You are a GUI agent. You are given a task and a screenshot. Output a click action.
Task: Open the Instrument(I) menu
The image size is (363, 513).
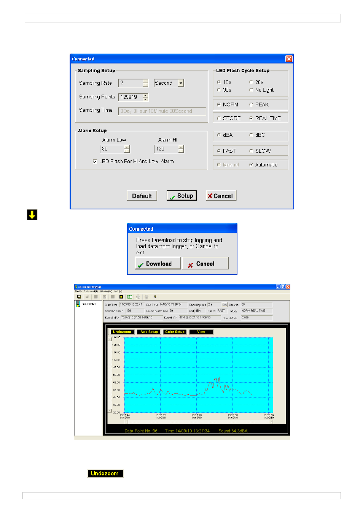click(x=91, y=291)
